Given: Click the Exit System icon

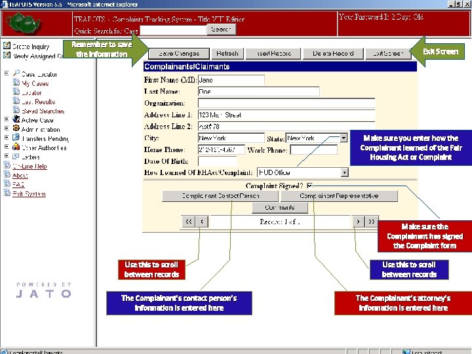Looking at the screenshot, I should pos(7,193).
